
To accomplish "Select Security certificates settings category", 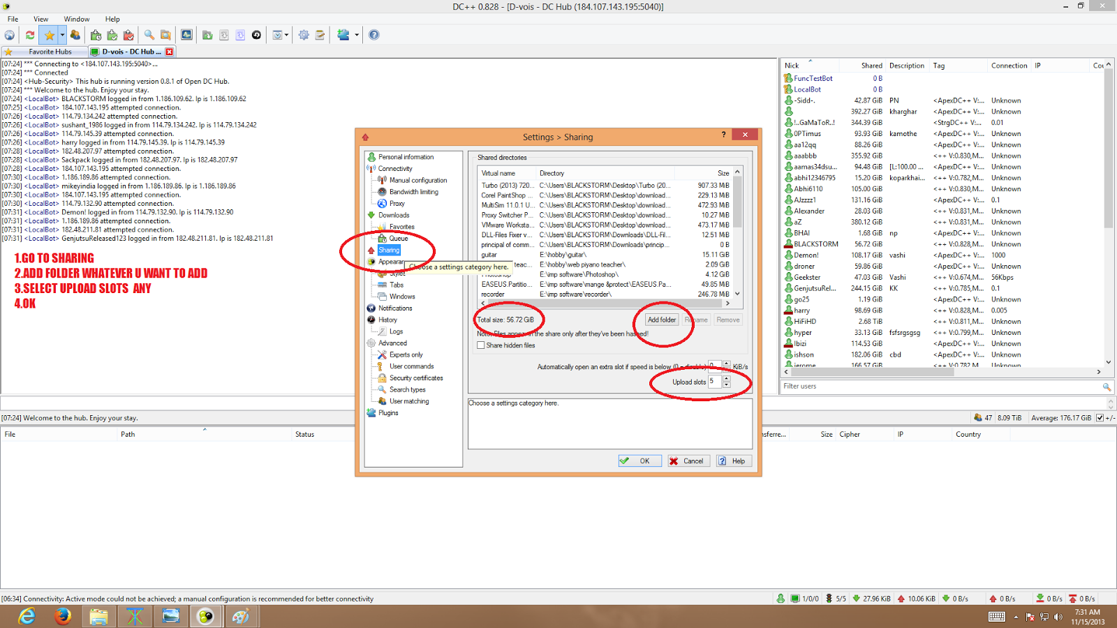I will (x=416, y=378).
